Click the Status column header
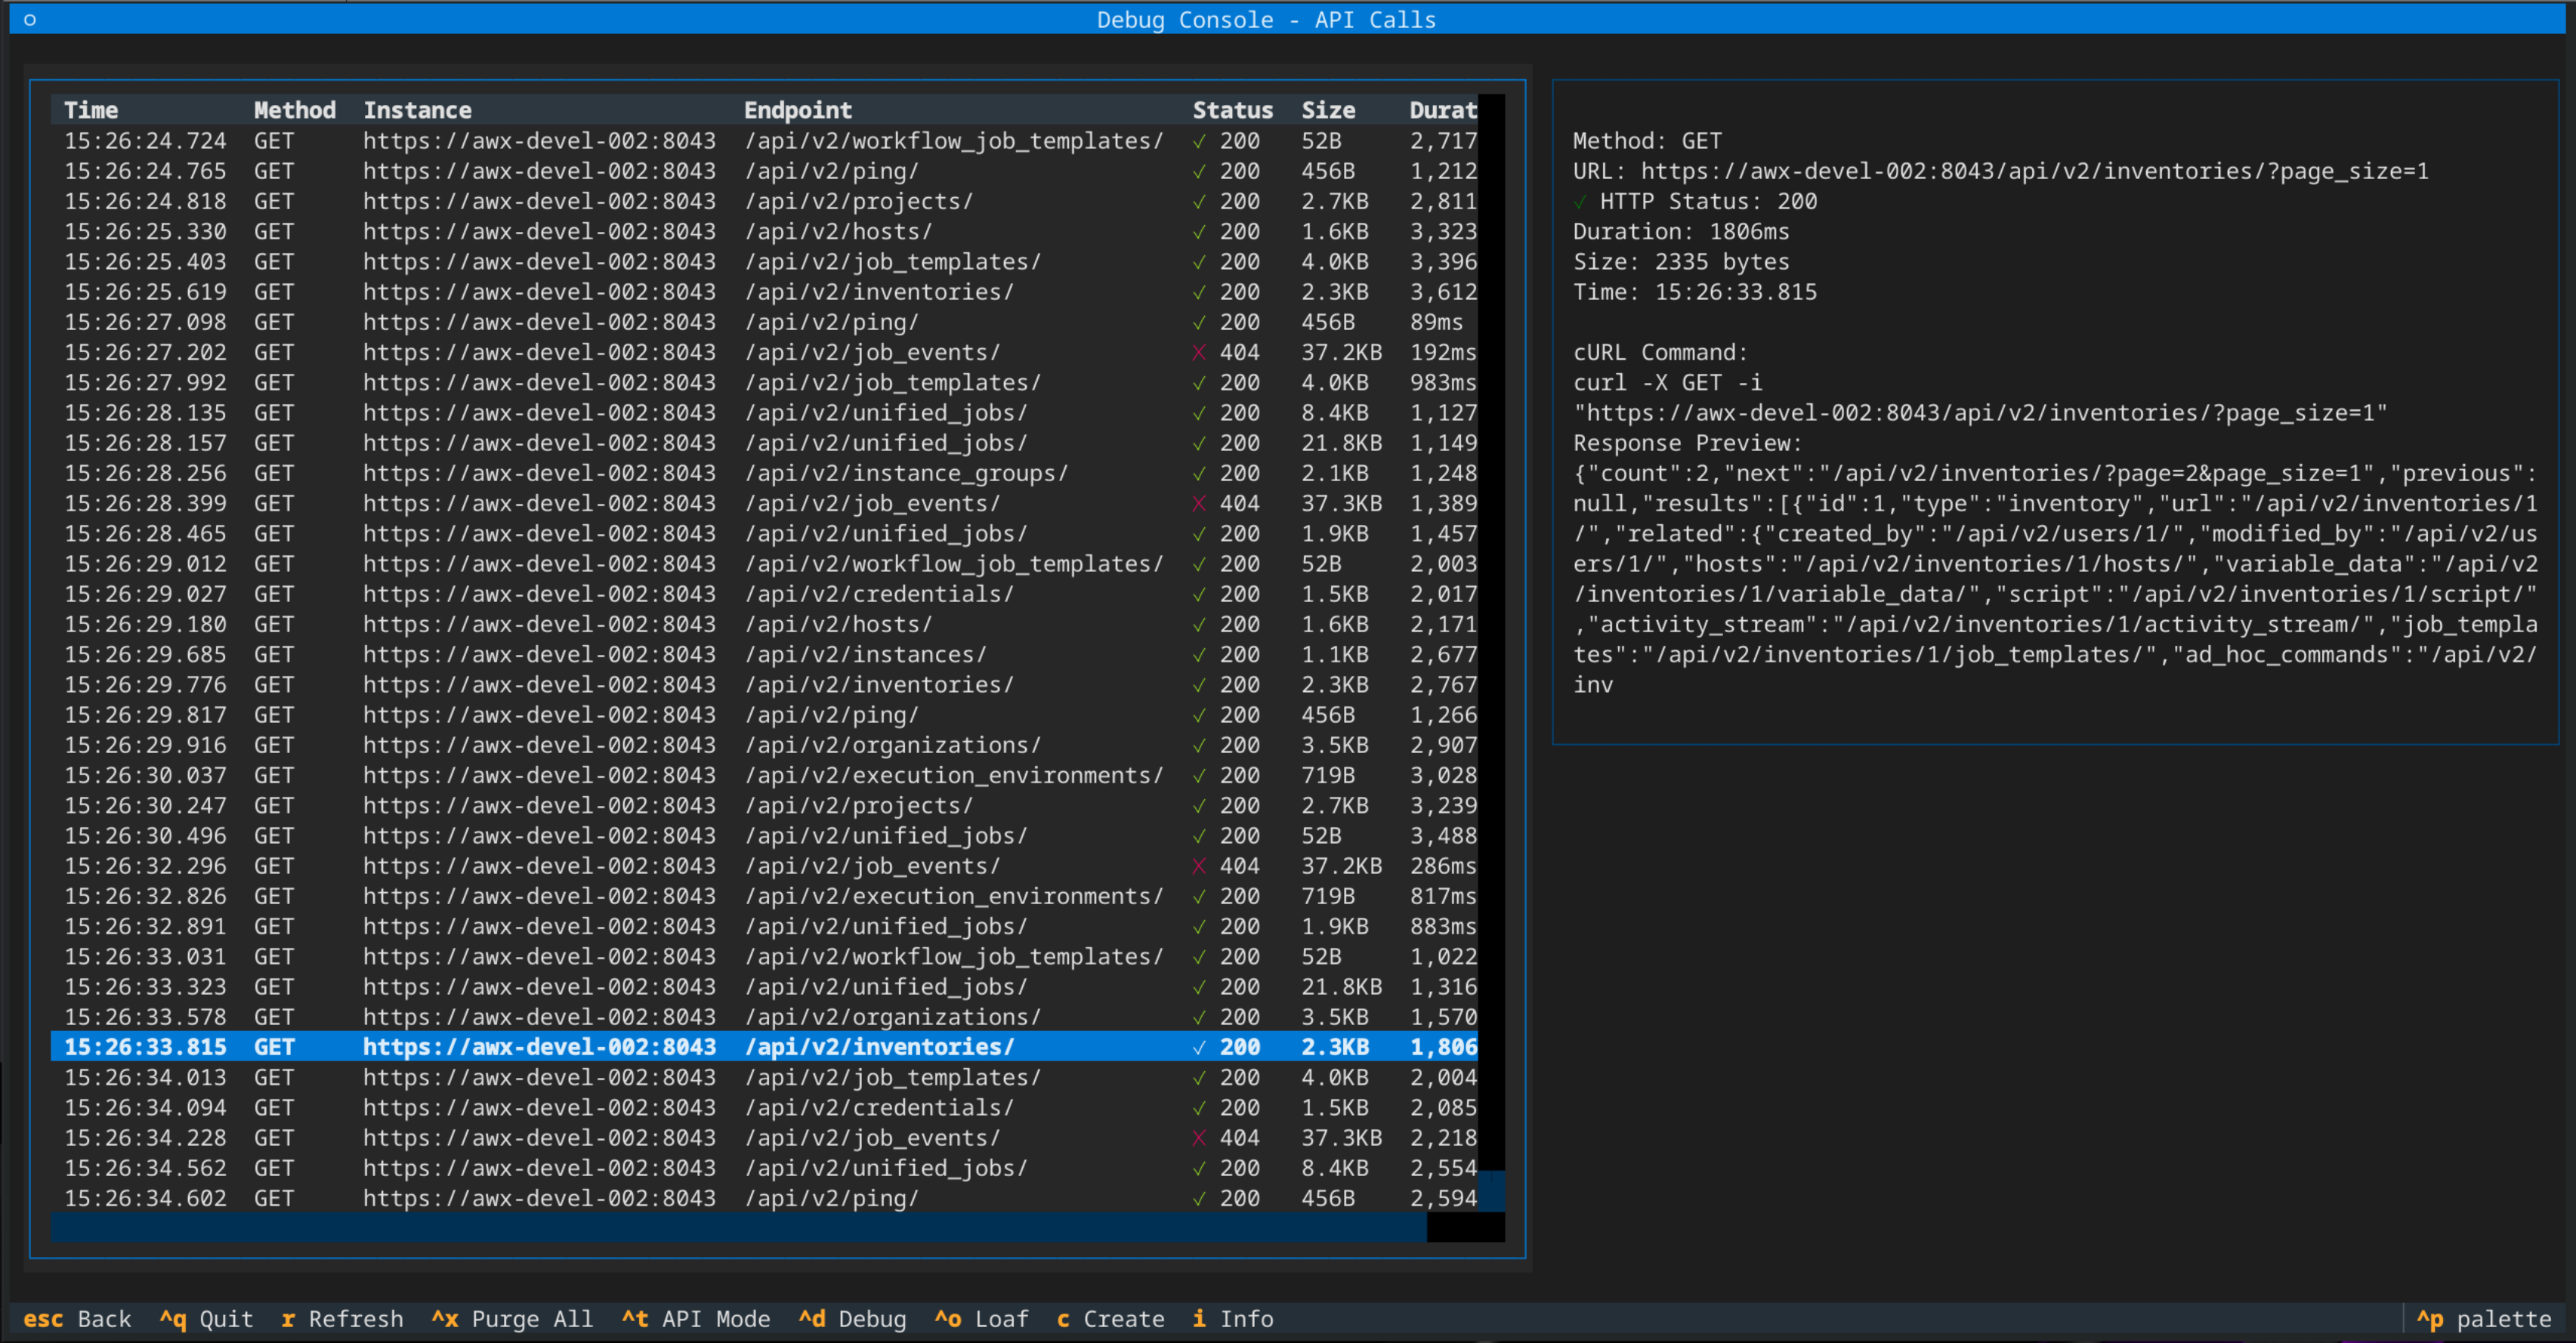Image resolution: width=2576 pixels, height=1343 pixels. [1233, 110]
